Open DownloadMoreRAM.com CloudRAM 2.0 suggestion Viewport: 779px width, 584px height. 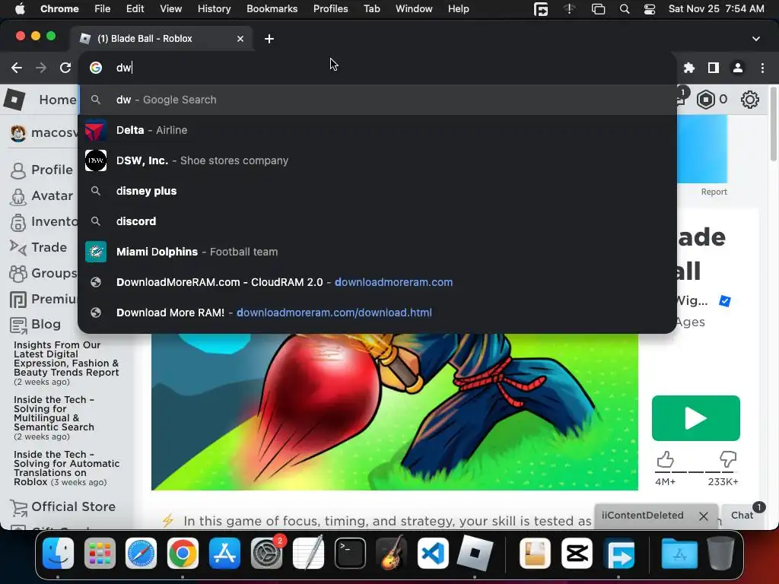pos(377,282)
